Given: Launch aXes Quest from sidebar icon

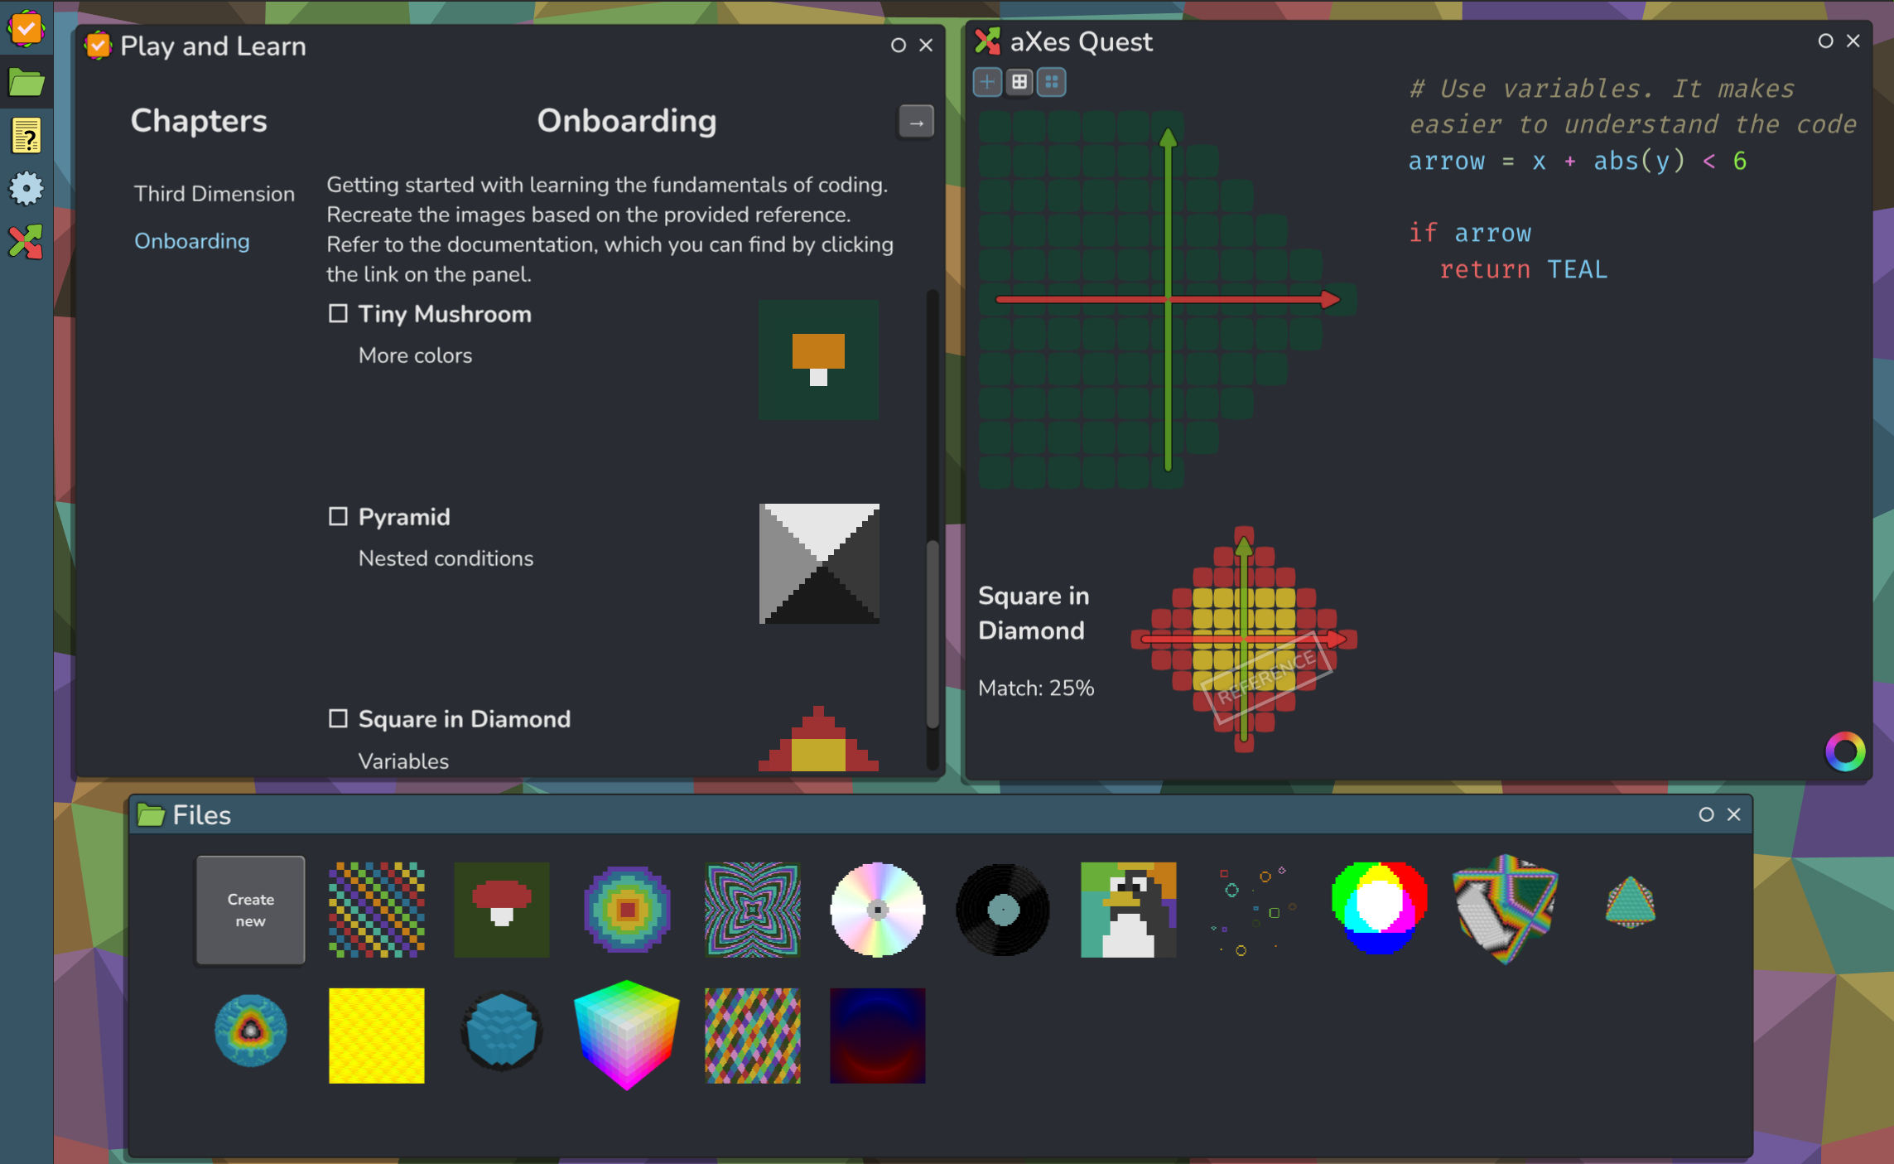Looking at the screenshot, I should coord(27,243).
